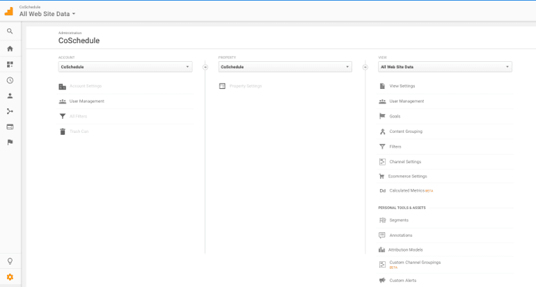
Task: Open Goals link
Action: (x=395, y=116)
